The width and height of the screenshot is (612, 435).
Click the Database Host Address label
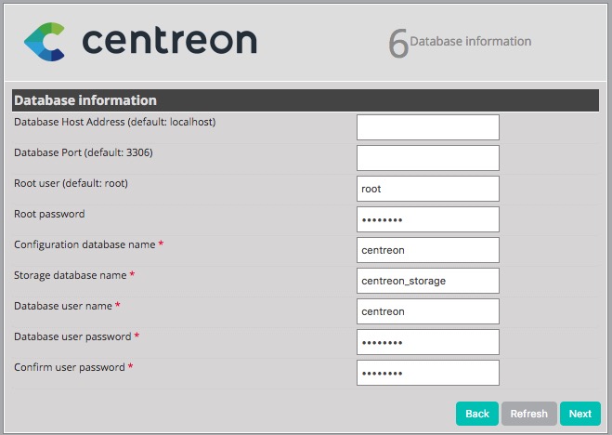click(115, 122)
